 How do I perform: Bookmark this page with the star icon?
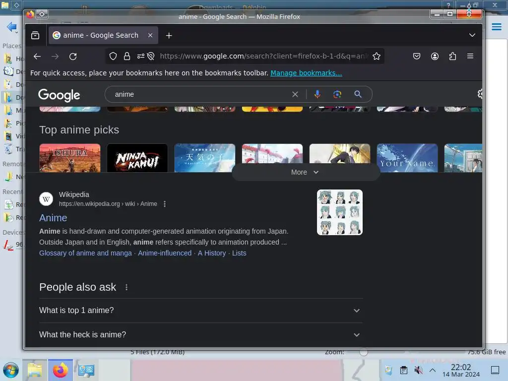pyautogui.click(x=376, y=56)
